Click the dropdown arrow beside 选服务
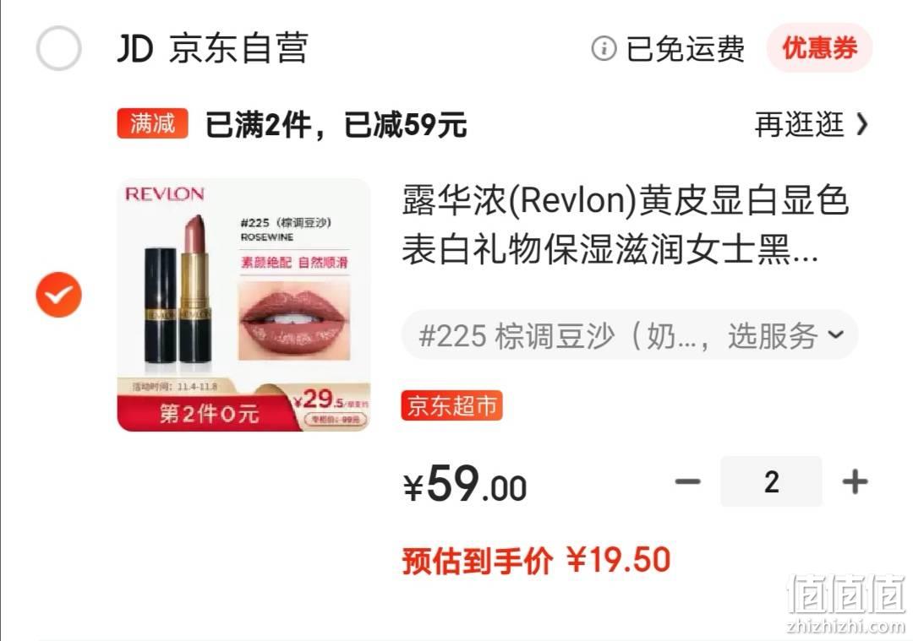This screenshot has width=913, height=641. (x=836, y=334)
